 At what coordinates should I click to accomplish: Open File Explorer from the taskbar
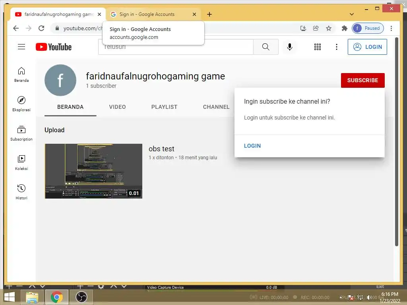(x=32, y=297)
